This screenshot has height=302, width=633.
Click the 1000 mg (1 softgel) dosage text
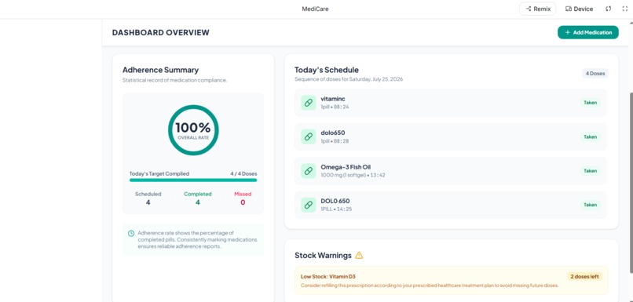342,175
